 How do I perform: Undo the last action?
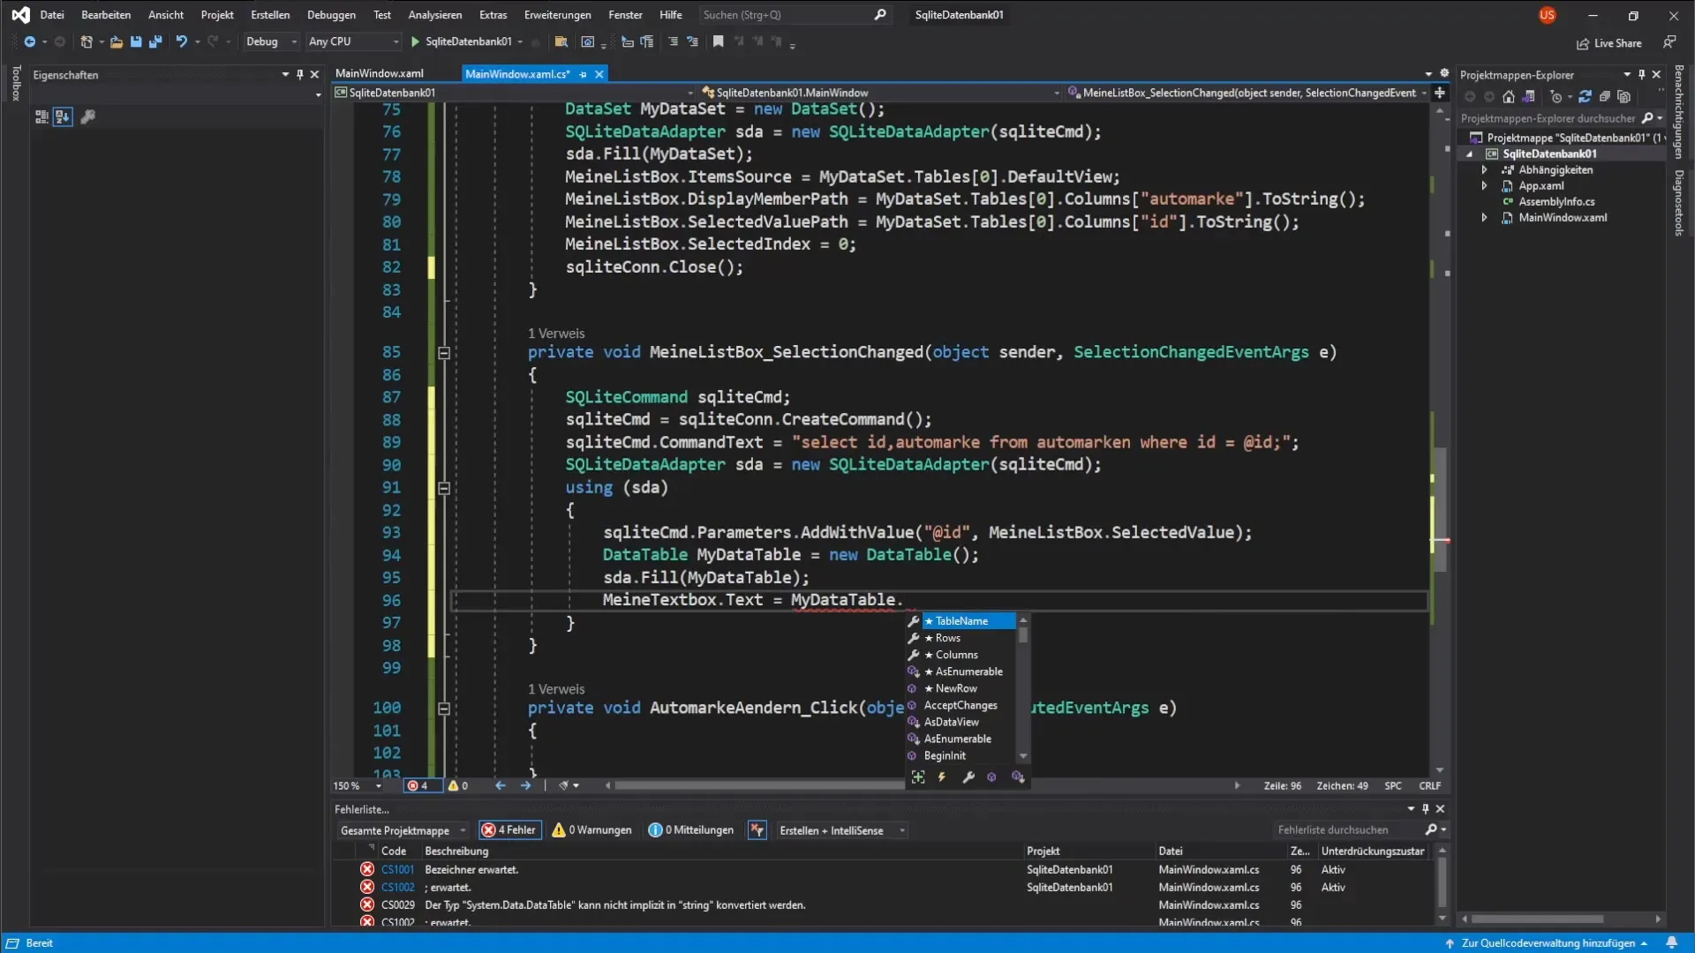point(181,41)
